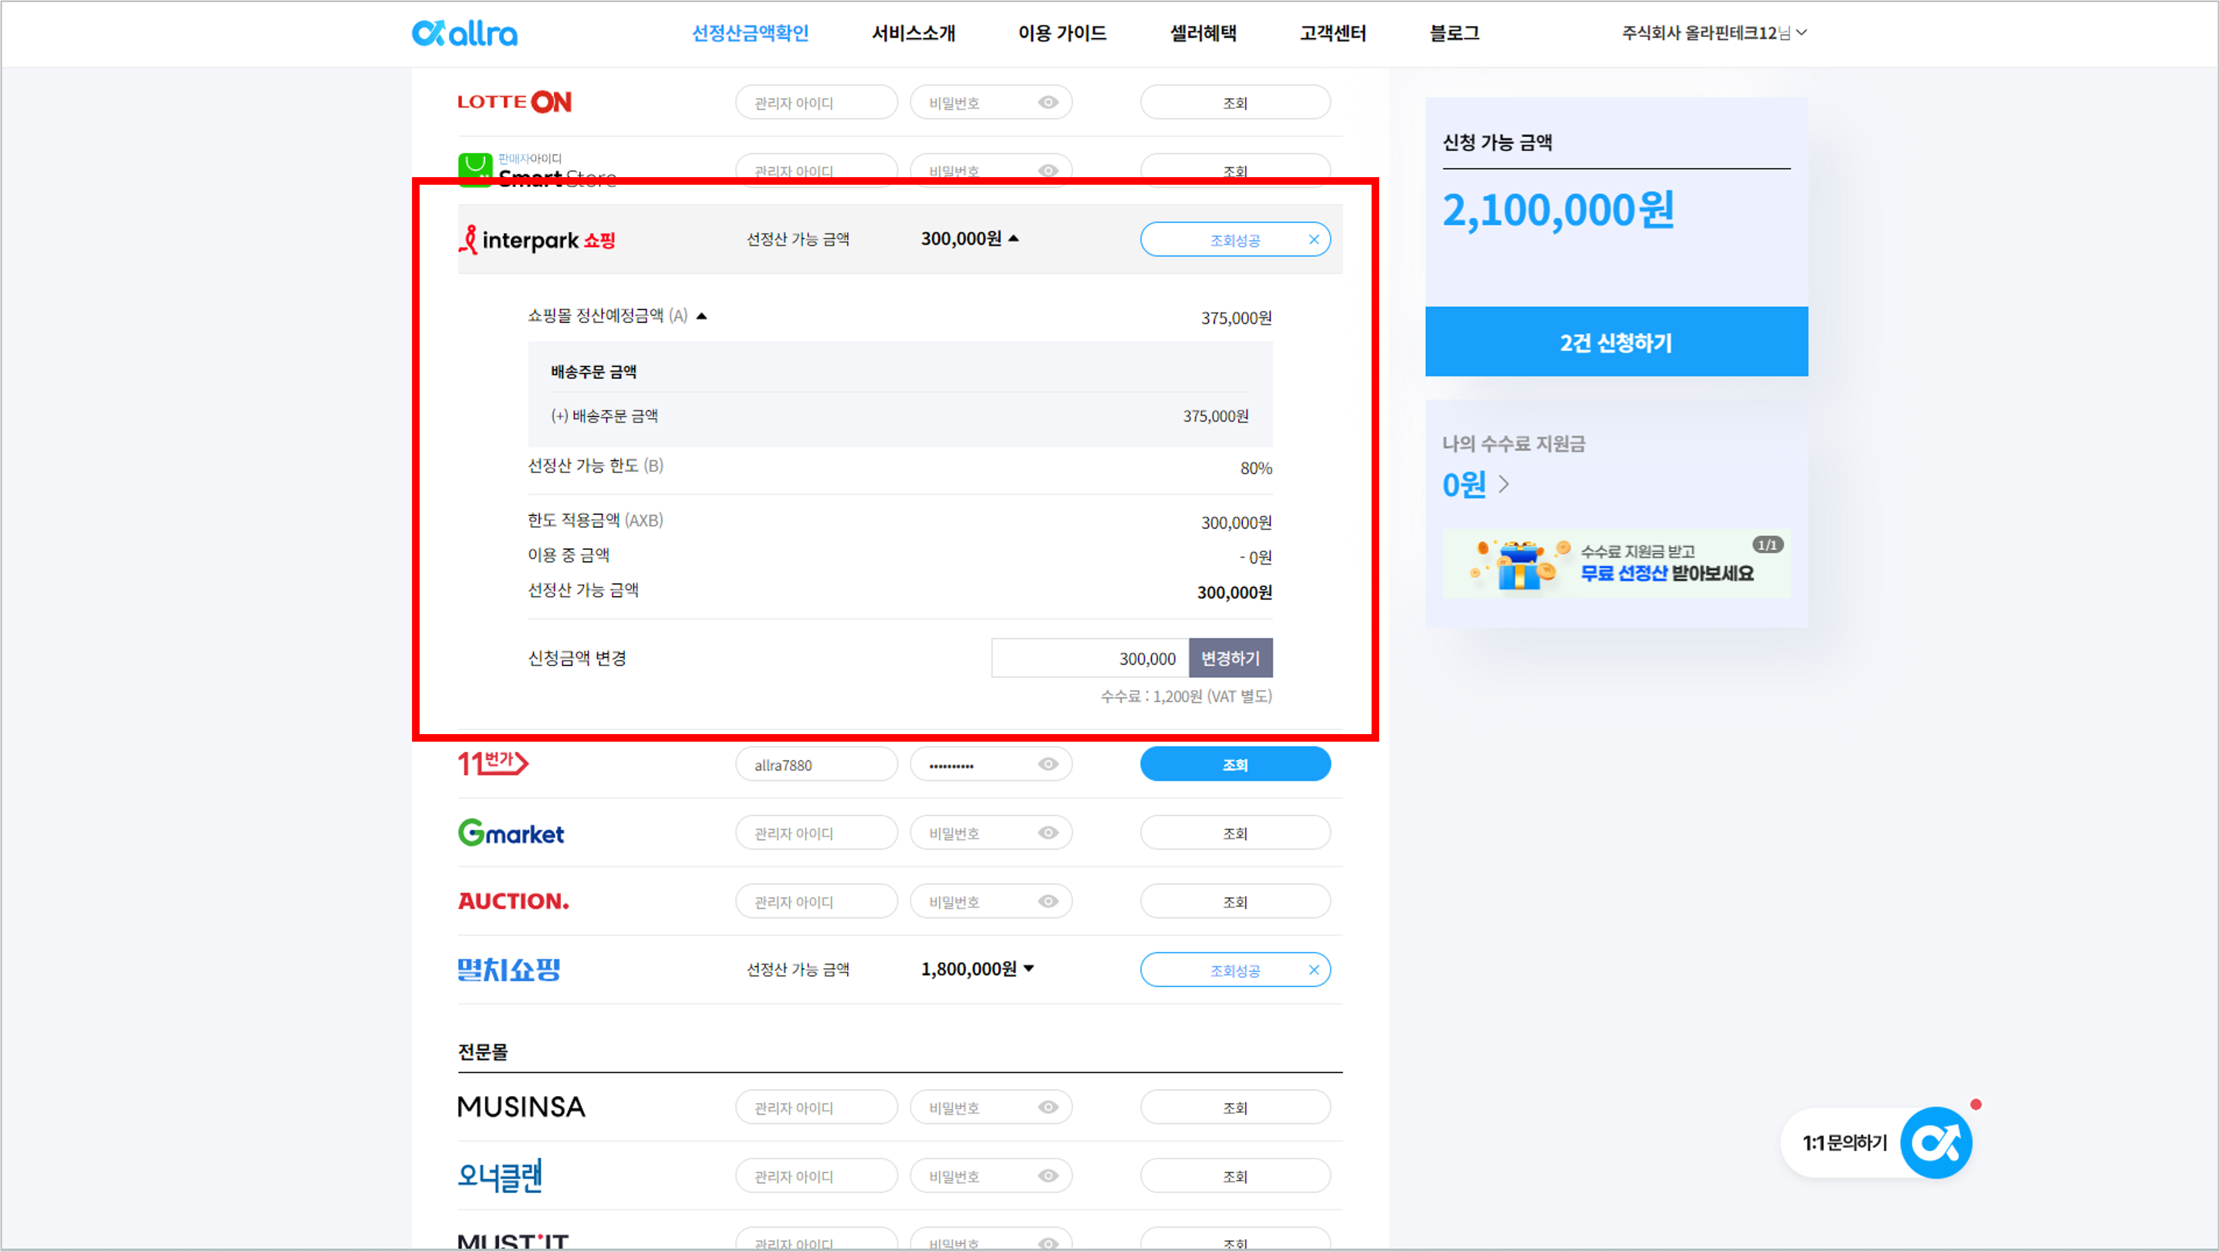Focus 오너클랜 비밀번호 field
This screenshot has width=2220, height=1252.
[x=990, y=1176]
